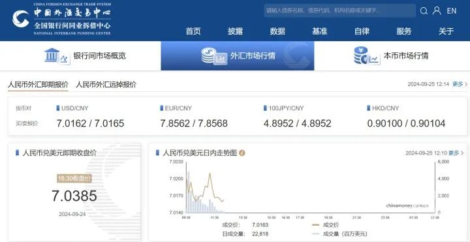Select the 外汇市场行情 tab
470x242 pixels.
(238, 56)
